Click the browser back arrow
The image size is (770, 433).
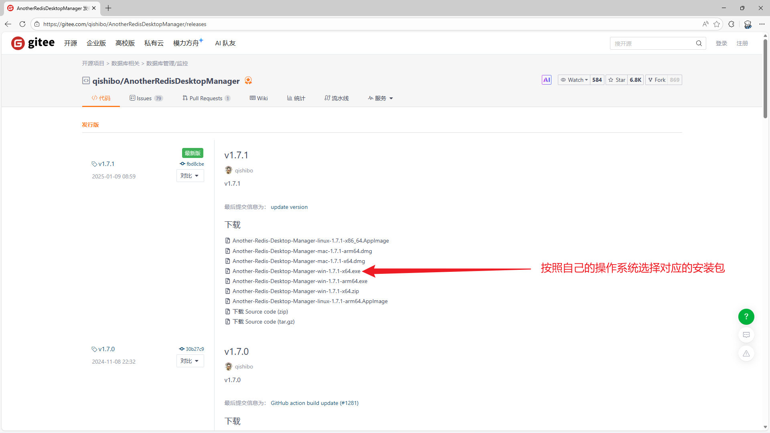coord(8,24)
